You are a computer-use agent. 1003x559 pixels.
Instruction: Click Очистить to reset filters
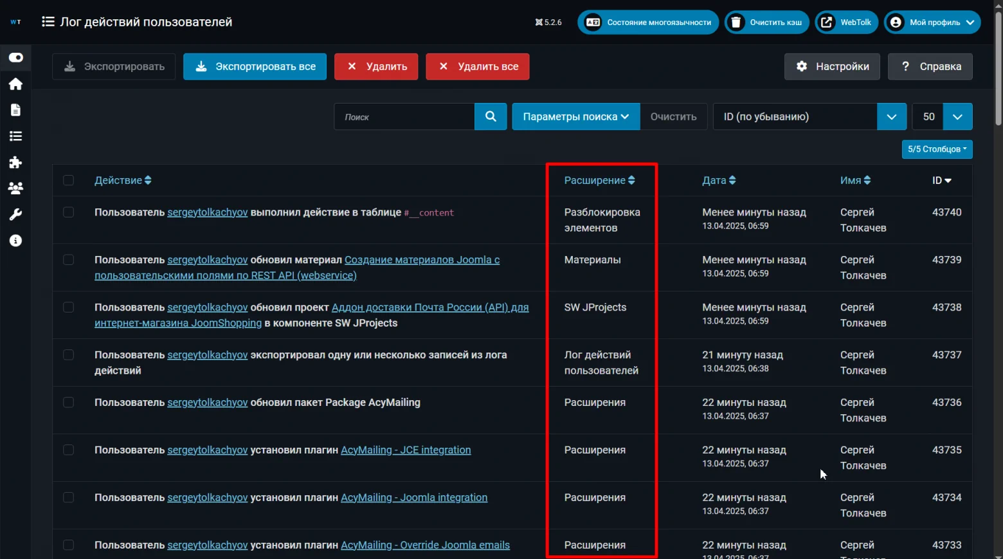tap(674, 116)
